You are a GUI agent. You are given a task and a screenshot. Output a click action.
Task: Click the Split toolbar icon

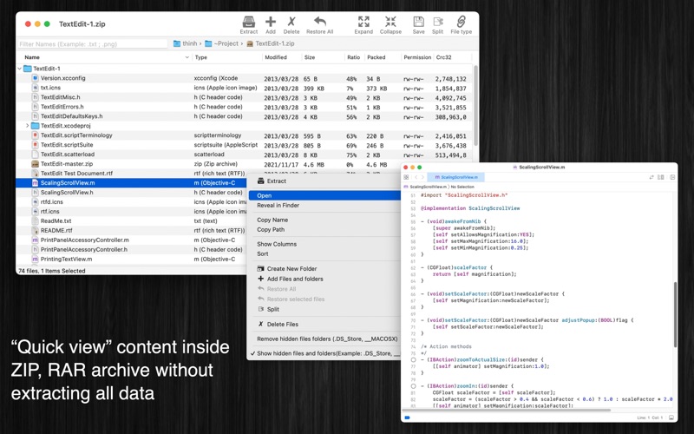[438, 22]
